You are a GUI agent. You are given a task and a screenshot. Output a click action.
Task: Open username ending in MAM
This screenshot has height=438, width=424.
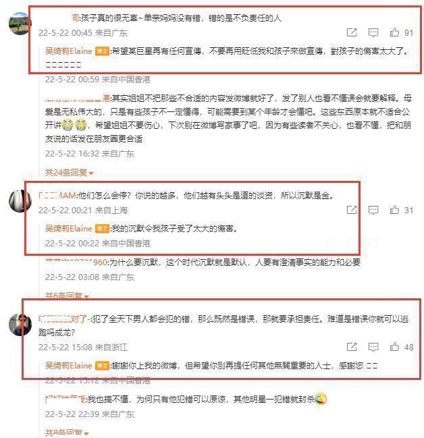click(57, 195)
